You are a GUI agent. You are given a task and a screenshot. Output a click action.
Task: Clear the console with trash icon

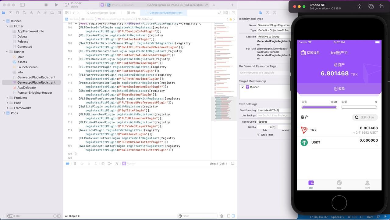[x=222, y=216]
